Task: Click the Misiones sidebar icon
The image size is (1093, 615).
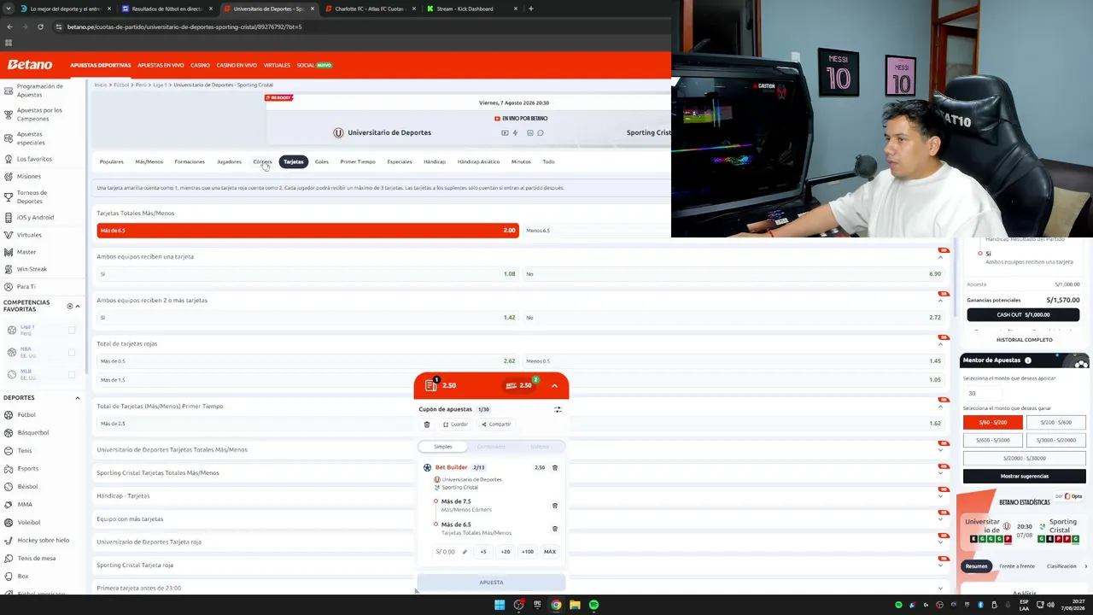Action: click(x=9, y=177)
